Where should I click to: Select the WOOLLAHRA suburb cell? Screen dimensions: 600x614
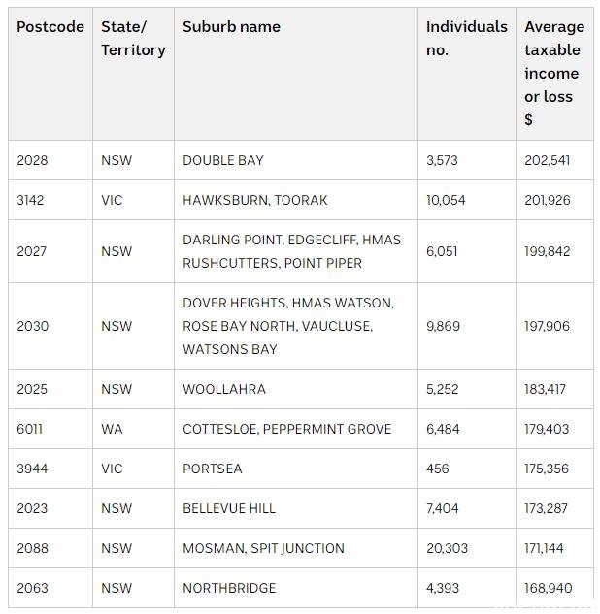click(296, 389)
